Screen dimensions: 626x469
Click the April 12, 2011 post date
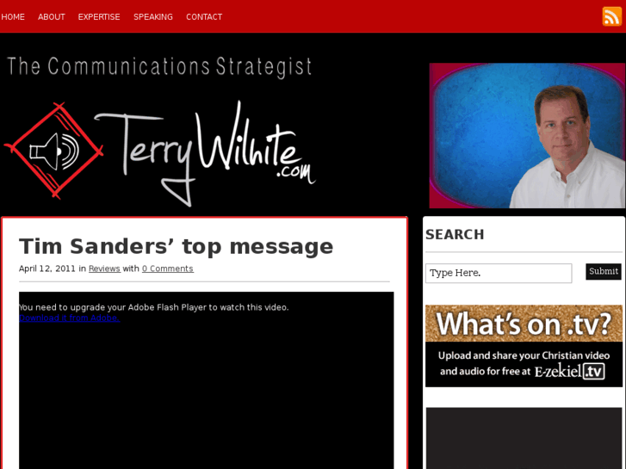[x=47, y=268]
